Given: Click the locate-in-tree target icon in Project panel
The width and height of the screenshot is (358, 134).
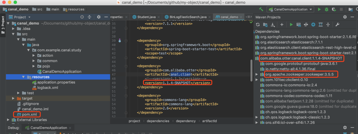Looking at the screenshot, I should pos(82,17).
